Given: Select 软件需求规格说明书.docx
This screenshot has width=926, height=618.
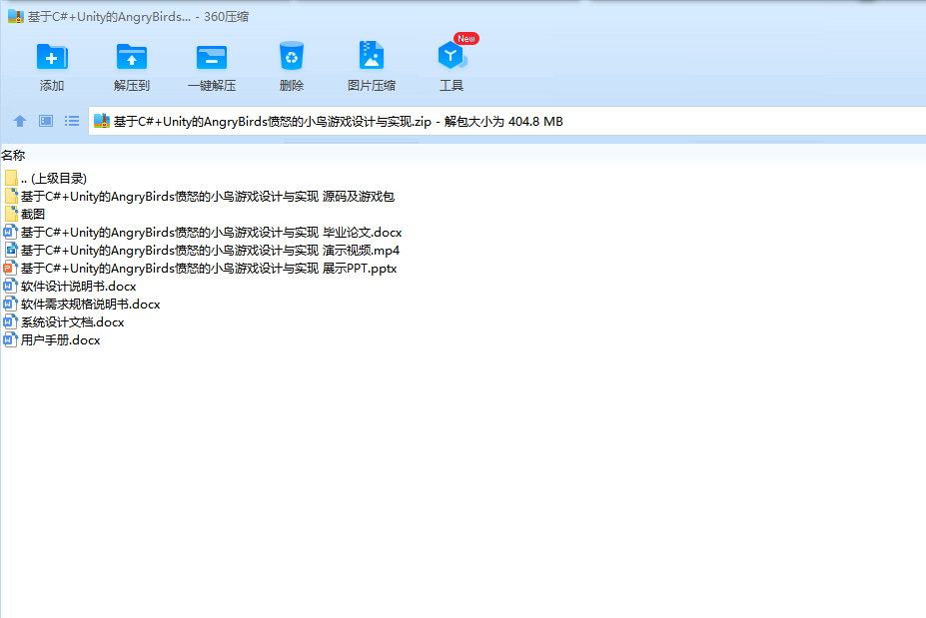Looking at the screenshot, I should (82, 304).
